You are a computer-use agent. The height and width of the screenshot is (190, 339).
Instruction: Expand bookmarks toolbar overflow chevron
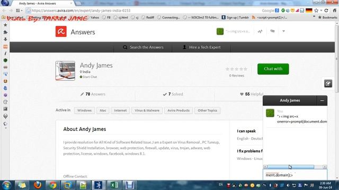click(x=314, y=17)
